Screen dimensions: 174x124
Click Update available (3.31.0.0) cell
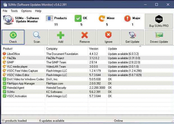pyautogui.click(x=124, y=58)
